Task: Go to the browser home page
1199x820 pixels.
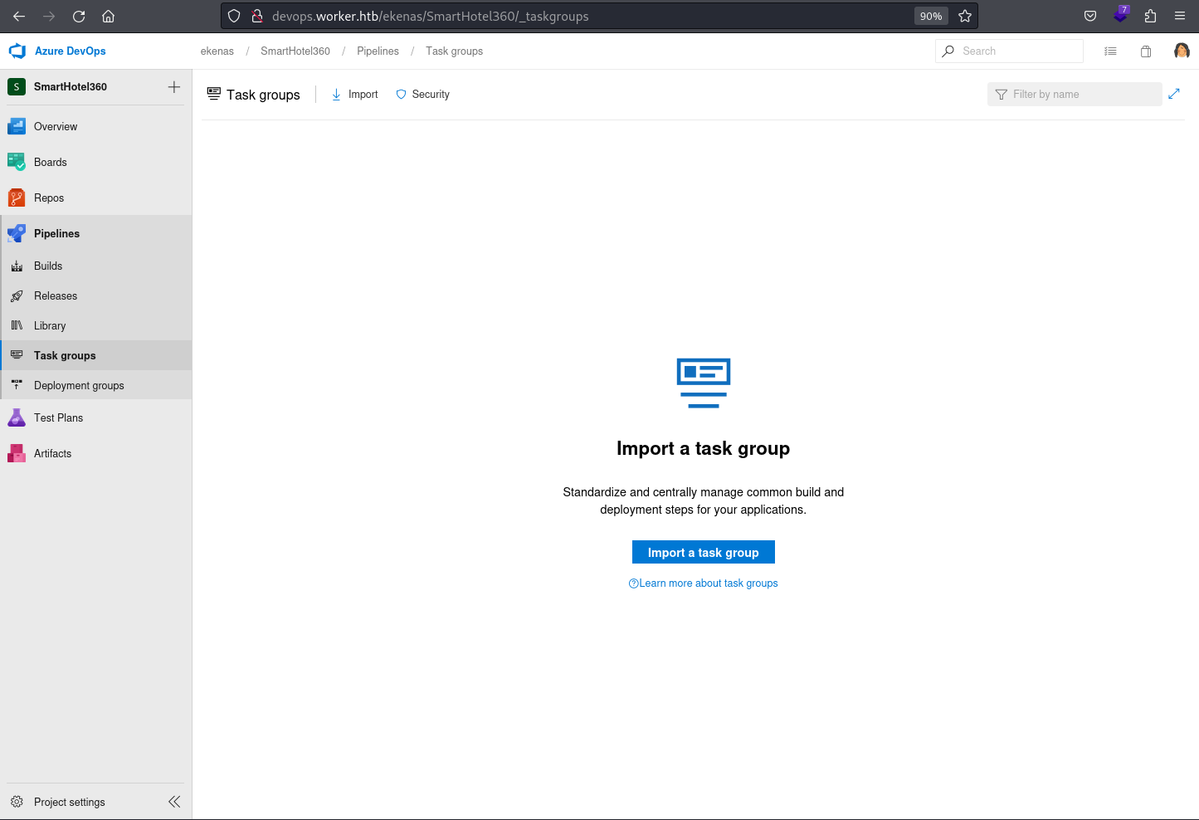Action: 108,16
